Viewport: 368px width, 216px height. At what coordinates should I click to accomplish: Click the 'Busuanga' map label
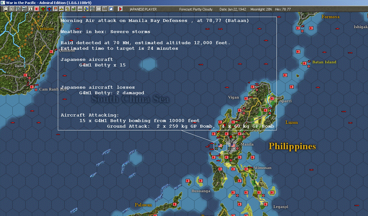coord(201,191)
